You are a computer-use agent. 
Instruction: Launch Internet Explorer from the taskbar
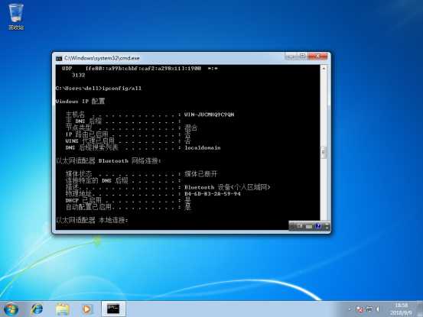coord(37,309)
